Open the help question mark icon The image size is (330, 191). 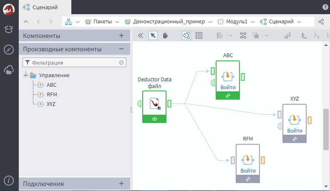(x=325, y=7)
